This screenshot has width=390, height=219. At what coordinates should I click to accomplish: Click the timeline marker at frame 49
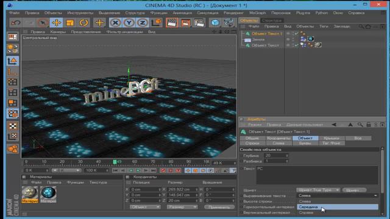(115, 162)
